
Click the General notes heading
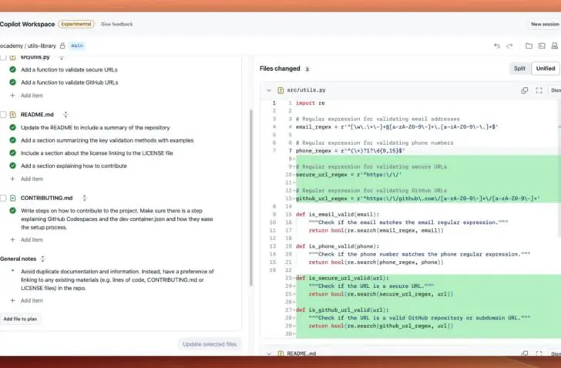[18, 259]
